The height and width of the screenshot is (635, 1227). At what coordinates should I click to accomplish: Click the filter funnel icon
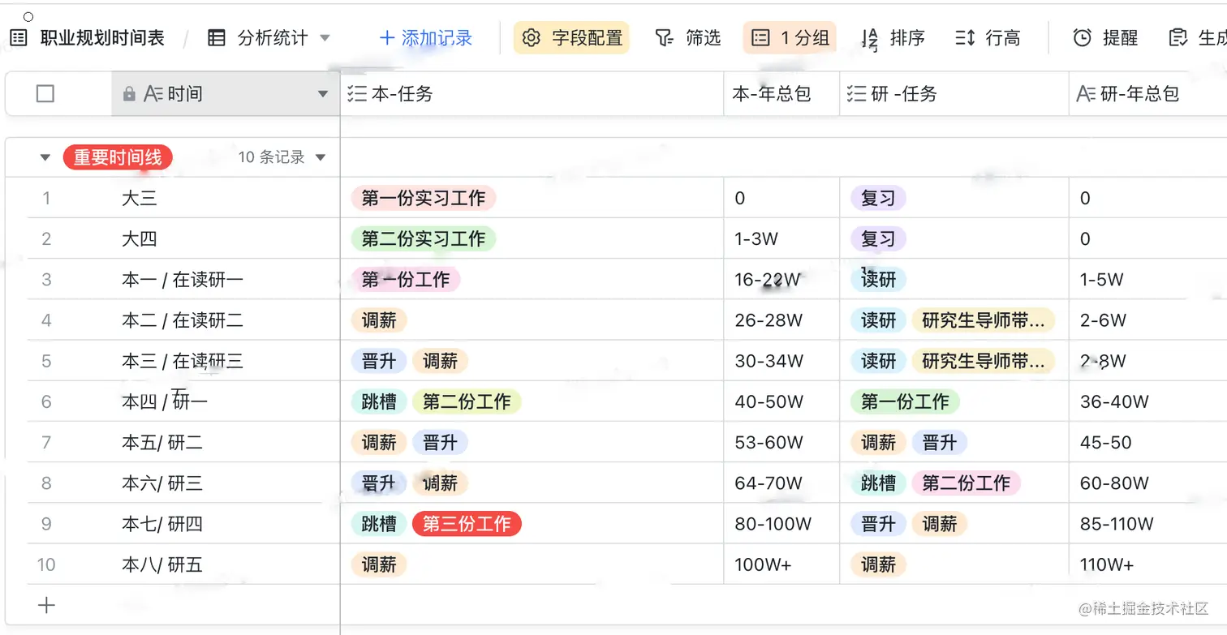[665, 38]
